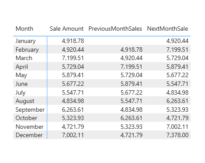Click September's Sale Amount 6,263.61
The width and height of the screenshot is (205, 163).
[73, 110]
